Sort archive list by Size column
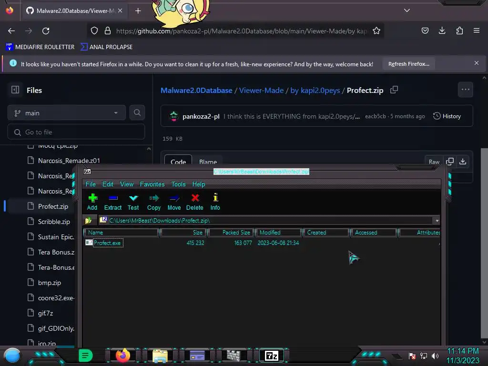 tap(183, 233)
